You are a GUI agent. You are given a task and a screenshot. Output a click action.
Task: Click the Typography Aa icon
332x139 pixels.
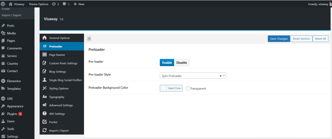pyautogui.click(x=45, y=97)
